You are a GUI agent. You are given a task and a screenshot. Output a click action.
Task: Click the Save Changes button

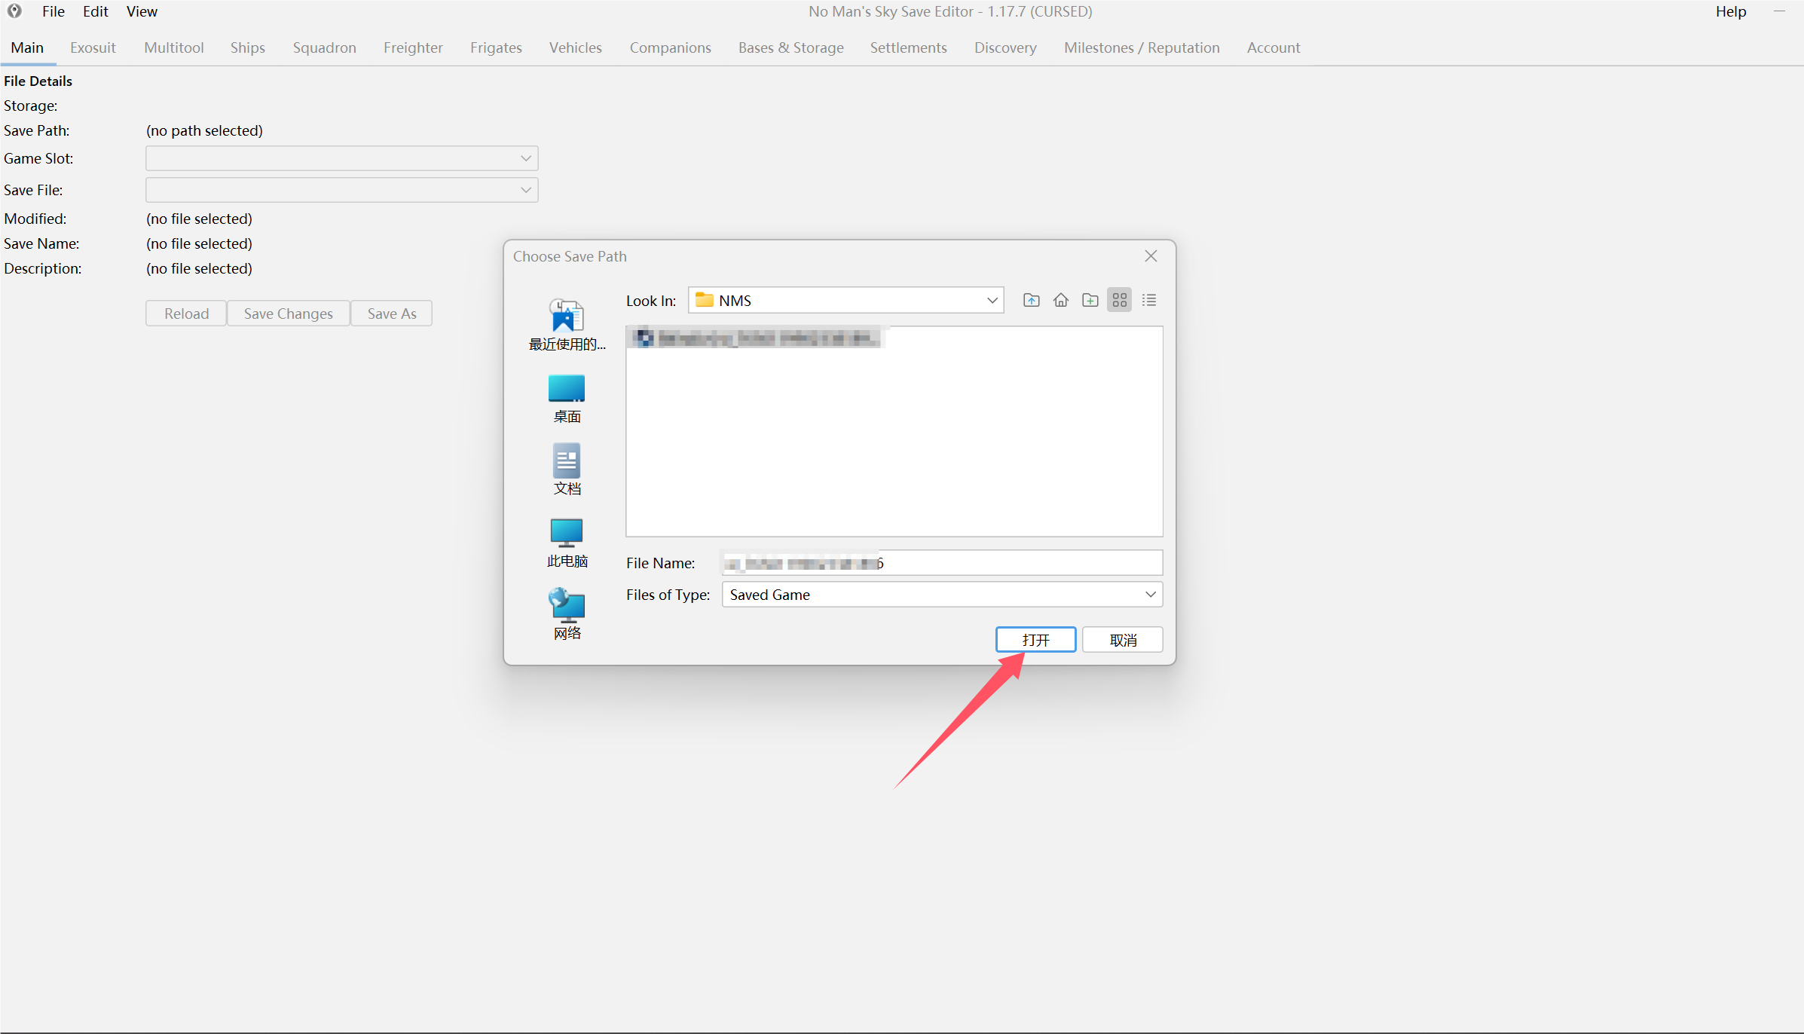288,314
